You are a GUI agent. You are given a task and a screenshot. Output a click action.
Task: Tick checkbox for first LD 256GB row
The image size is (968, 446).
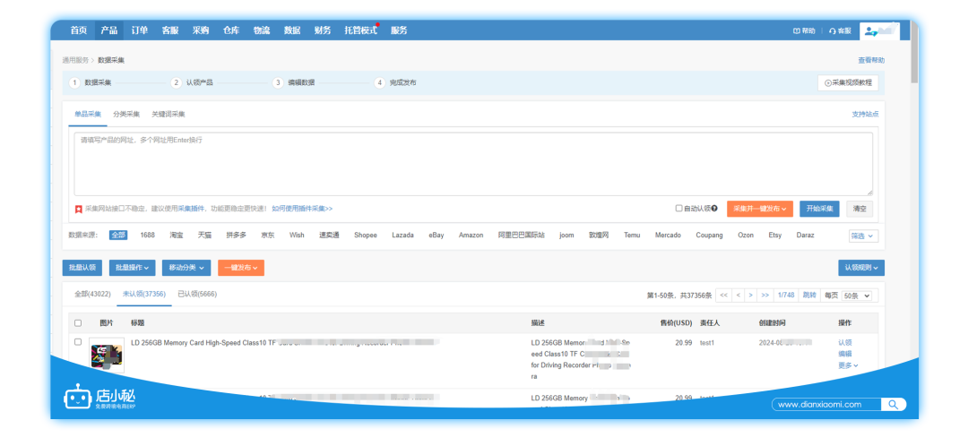click(78, 342)
